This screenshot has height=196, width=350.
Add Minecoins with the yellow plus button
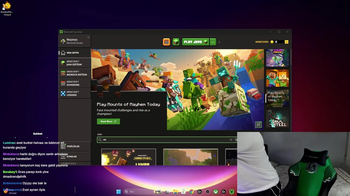(286, 42)
